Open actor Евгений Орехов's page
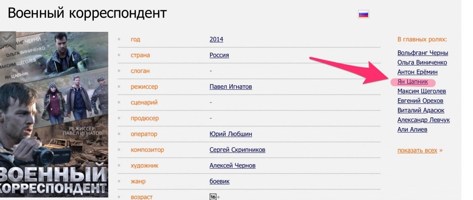This screenshot has width=473, height=200. (x=420, y=101)
